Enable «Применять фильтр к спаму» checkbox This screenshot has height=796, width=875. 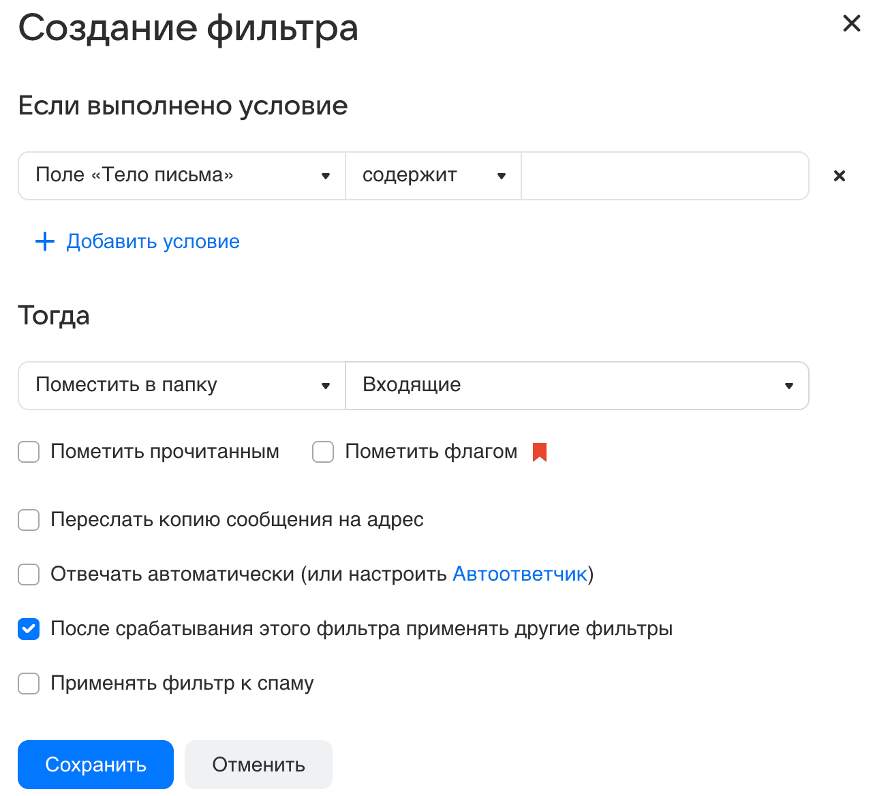point(29,684)
